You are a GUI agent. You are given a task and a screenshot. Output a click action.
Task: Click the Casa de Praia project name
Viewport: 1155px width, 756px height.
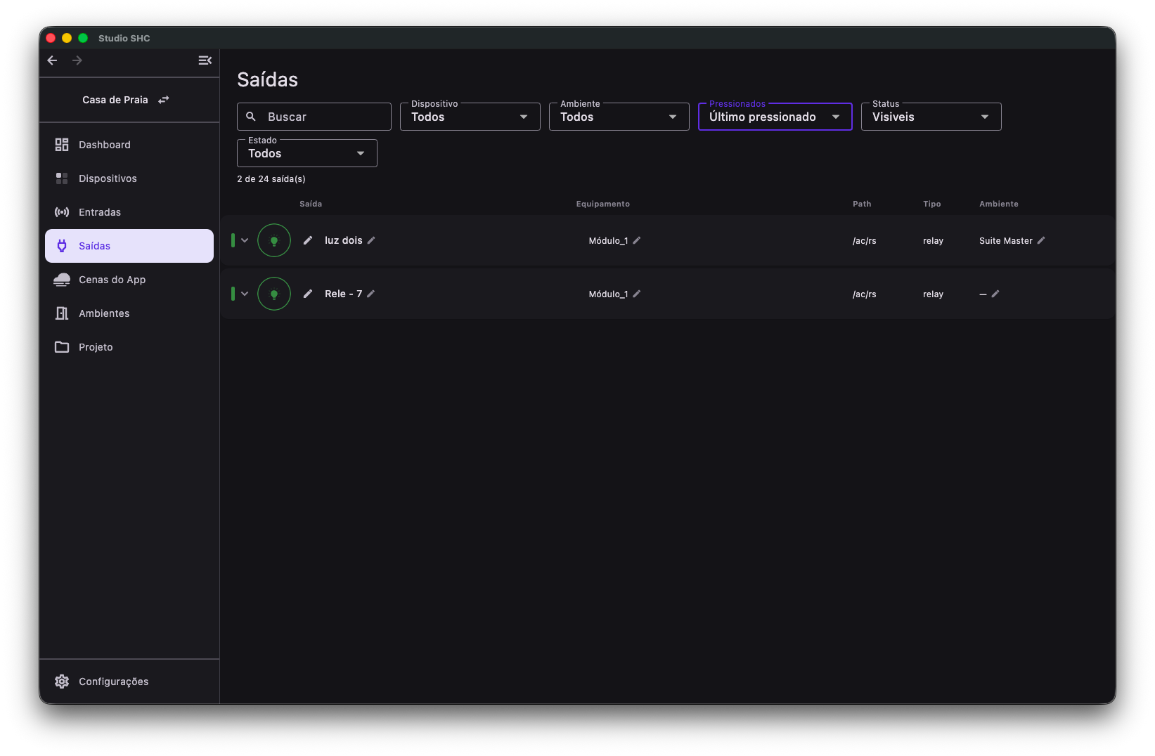tap(115, 100)
